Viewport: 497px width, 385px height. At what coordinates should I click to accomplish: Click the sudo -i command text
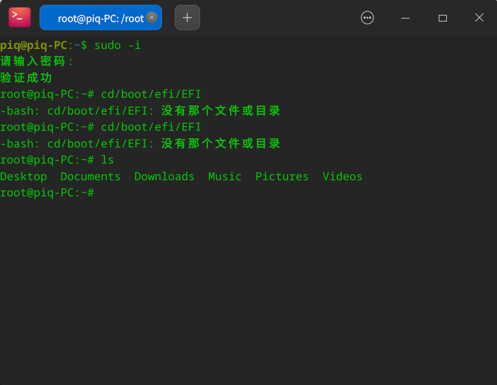117,45
